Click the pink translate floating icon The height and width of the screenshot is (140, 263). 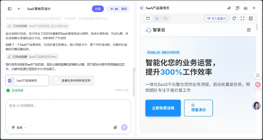(258, 84)
